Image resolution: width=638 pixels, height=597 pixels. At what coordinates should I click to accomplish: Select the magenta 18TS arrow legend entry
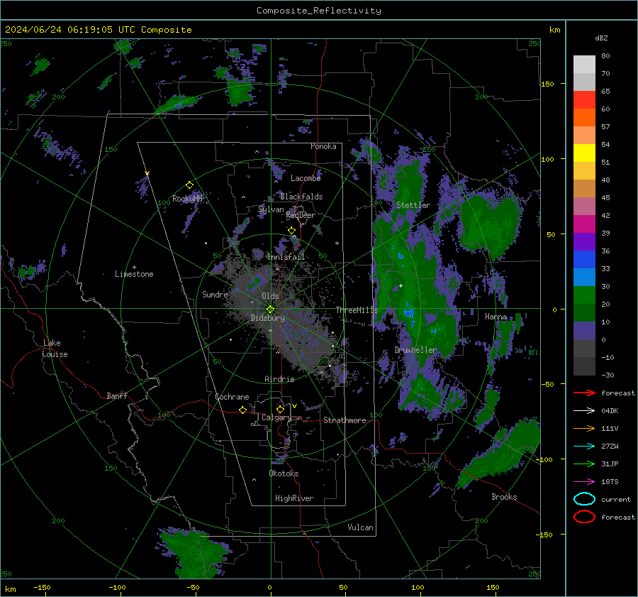coord(584,482)
